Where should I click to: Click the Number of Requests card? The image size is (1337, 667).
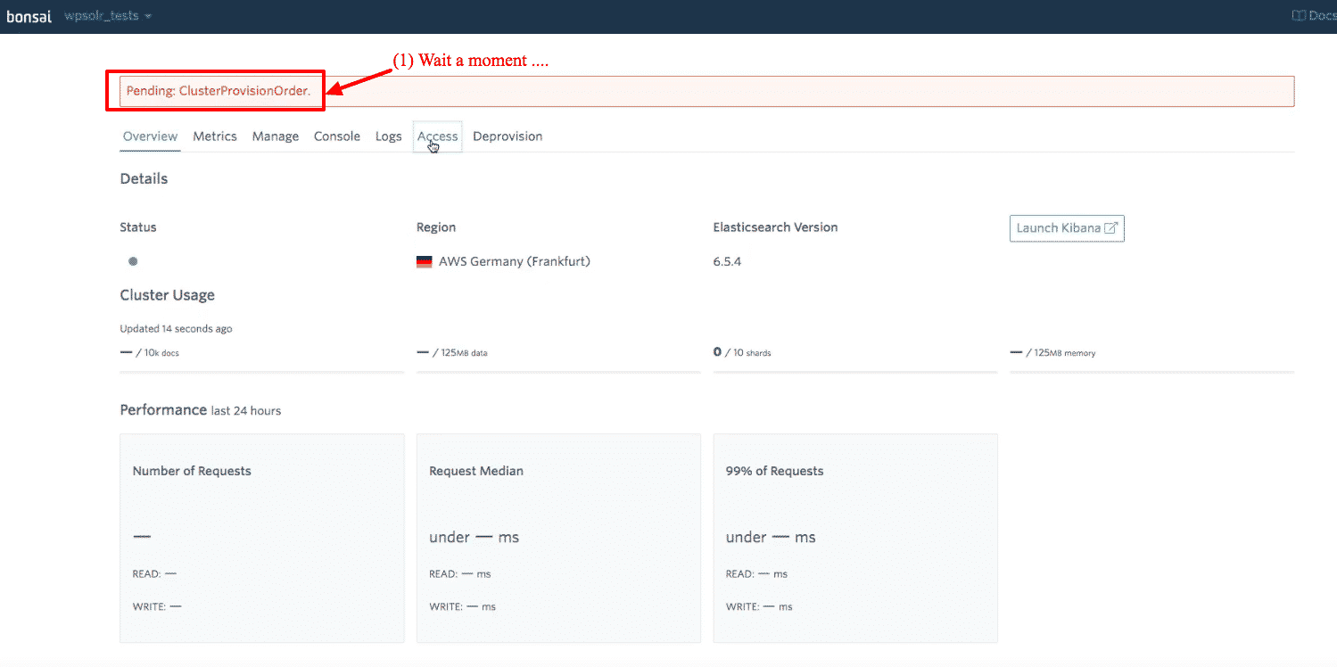pyautogui.click(x=262, y=539)
